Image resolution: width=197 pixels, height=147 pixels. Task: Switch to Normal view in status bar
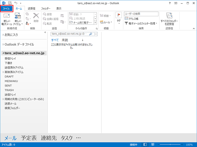(145, 144)
